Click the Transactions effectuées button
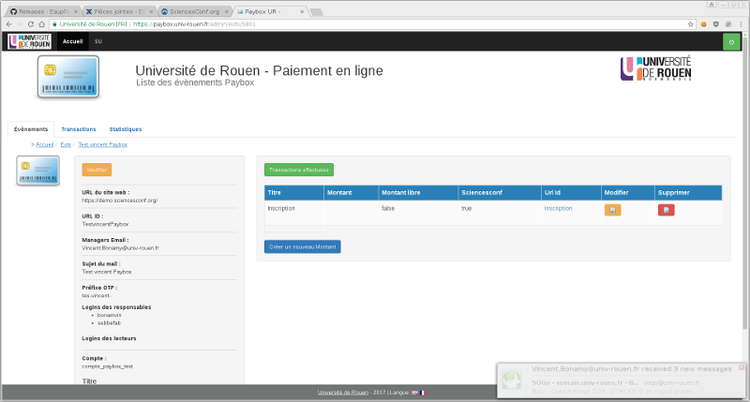The height and width of the screenshot is (402, 750). click(298, 170)
